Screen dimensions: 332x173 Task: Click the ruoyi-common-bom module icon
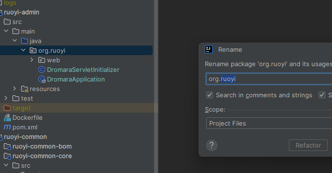[7, 147]
